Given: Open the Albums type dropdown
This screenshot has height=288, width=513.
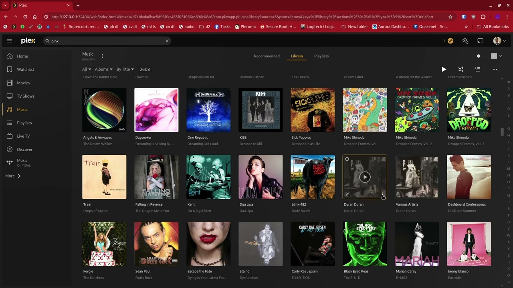Looking at the screenshot, I should [103, 69].
